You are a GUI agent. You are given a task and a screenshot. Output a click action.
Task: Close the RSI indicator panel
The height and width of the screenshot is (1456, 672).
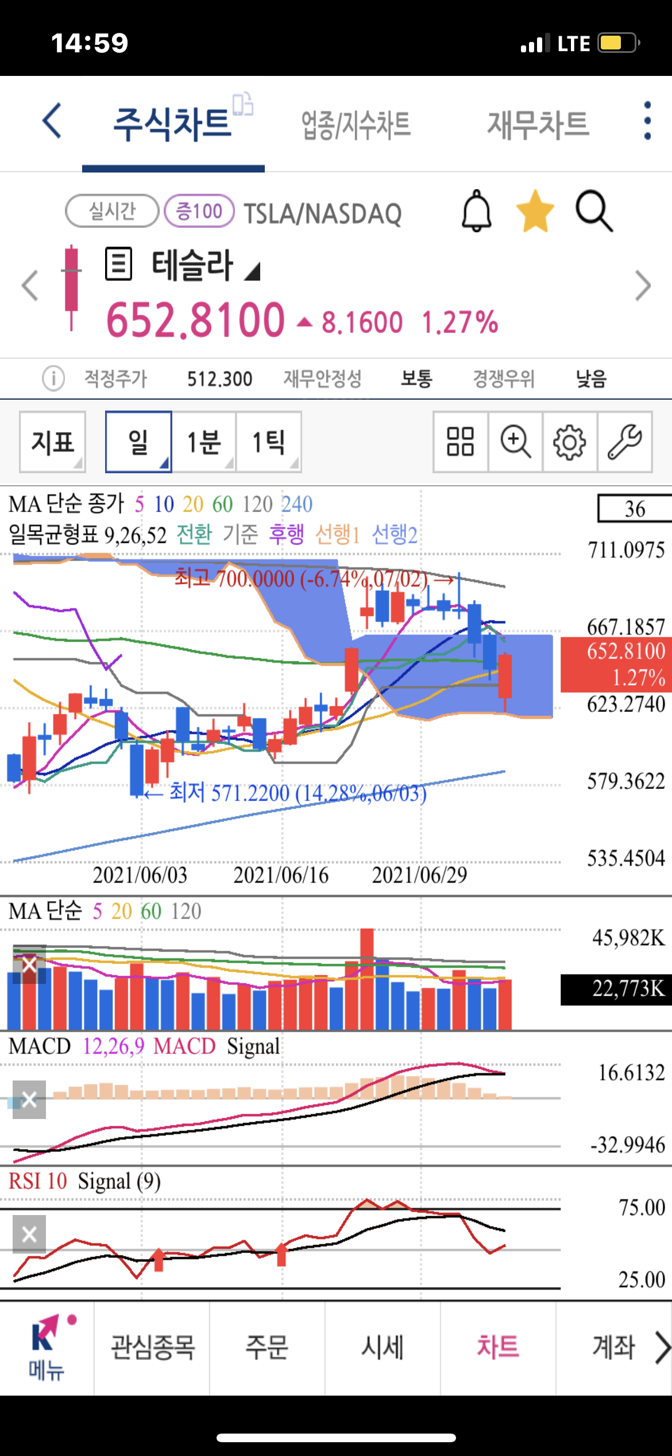click(29, 1234)
